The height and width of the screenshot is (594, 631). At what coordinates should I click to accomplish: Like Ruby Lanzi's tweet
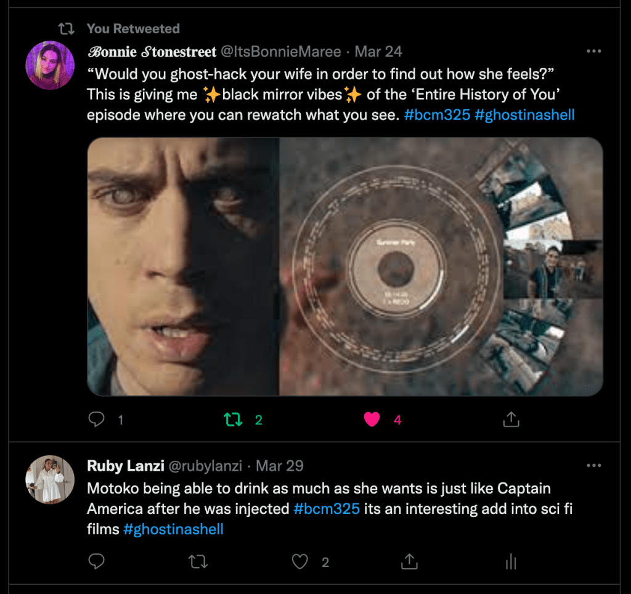300,561
